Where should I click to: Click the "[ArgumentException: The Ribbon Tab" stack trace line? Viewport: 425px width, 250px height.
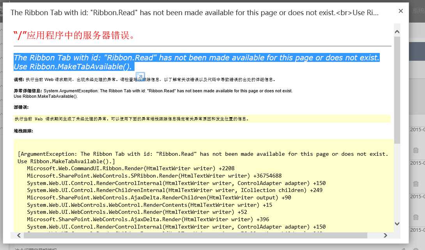tap(203, 154)
